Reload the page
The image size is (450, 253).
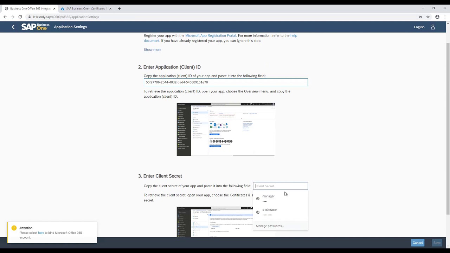(20, 17)
